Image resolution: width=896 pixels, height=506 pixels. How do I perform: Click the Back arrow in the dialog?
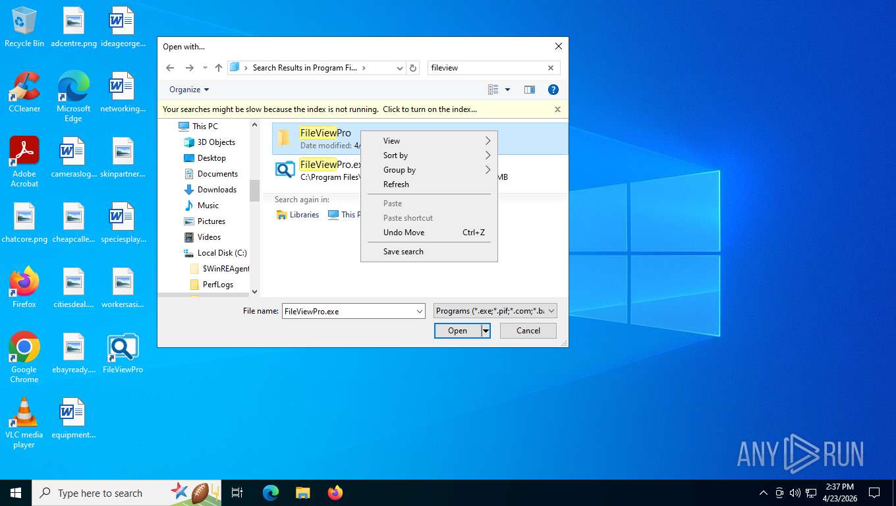pos(170,68)
